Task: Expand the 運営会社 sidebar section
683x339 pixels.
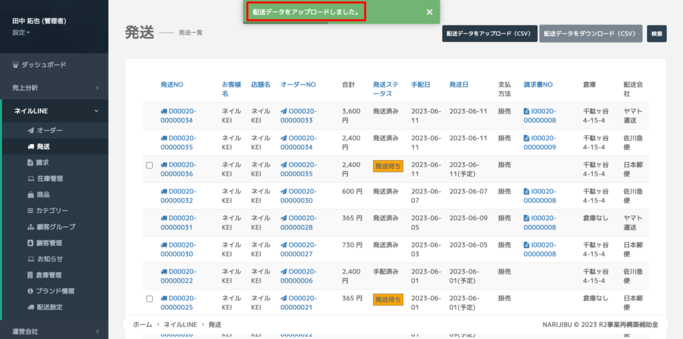Action: pos(53,331)
